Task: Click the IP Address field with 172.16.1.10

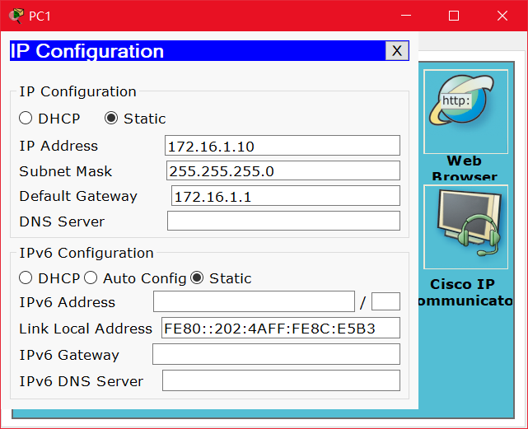Action: click(x=283, y=146)
